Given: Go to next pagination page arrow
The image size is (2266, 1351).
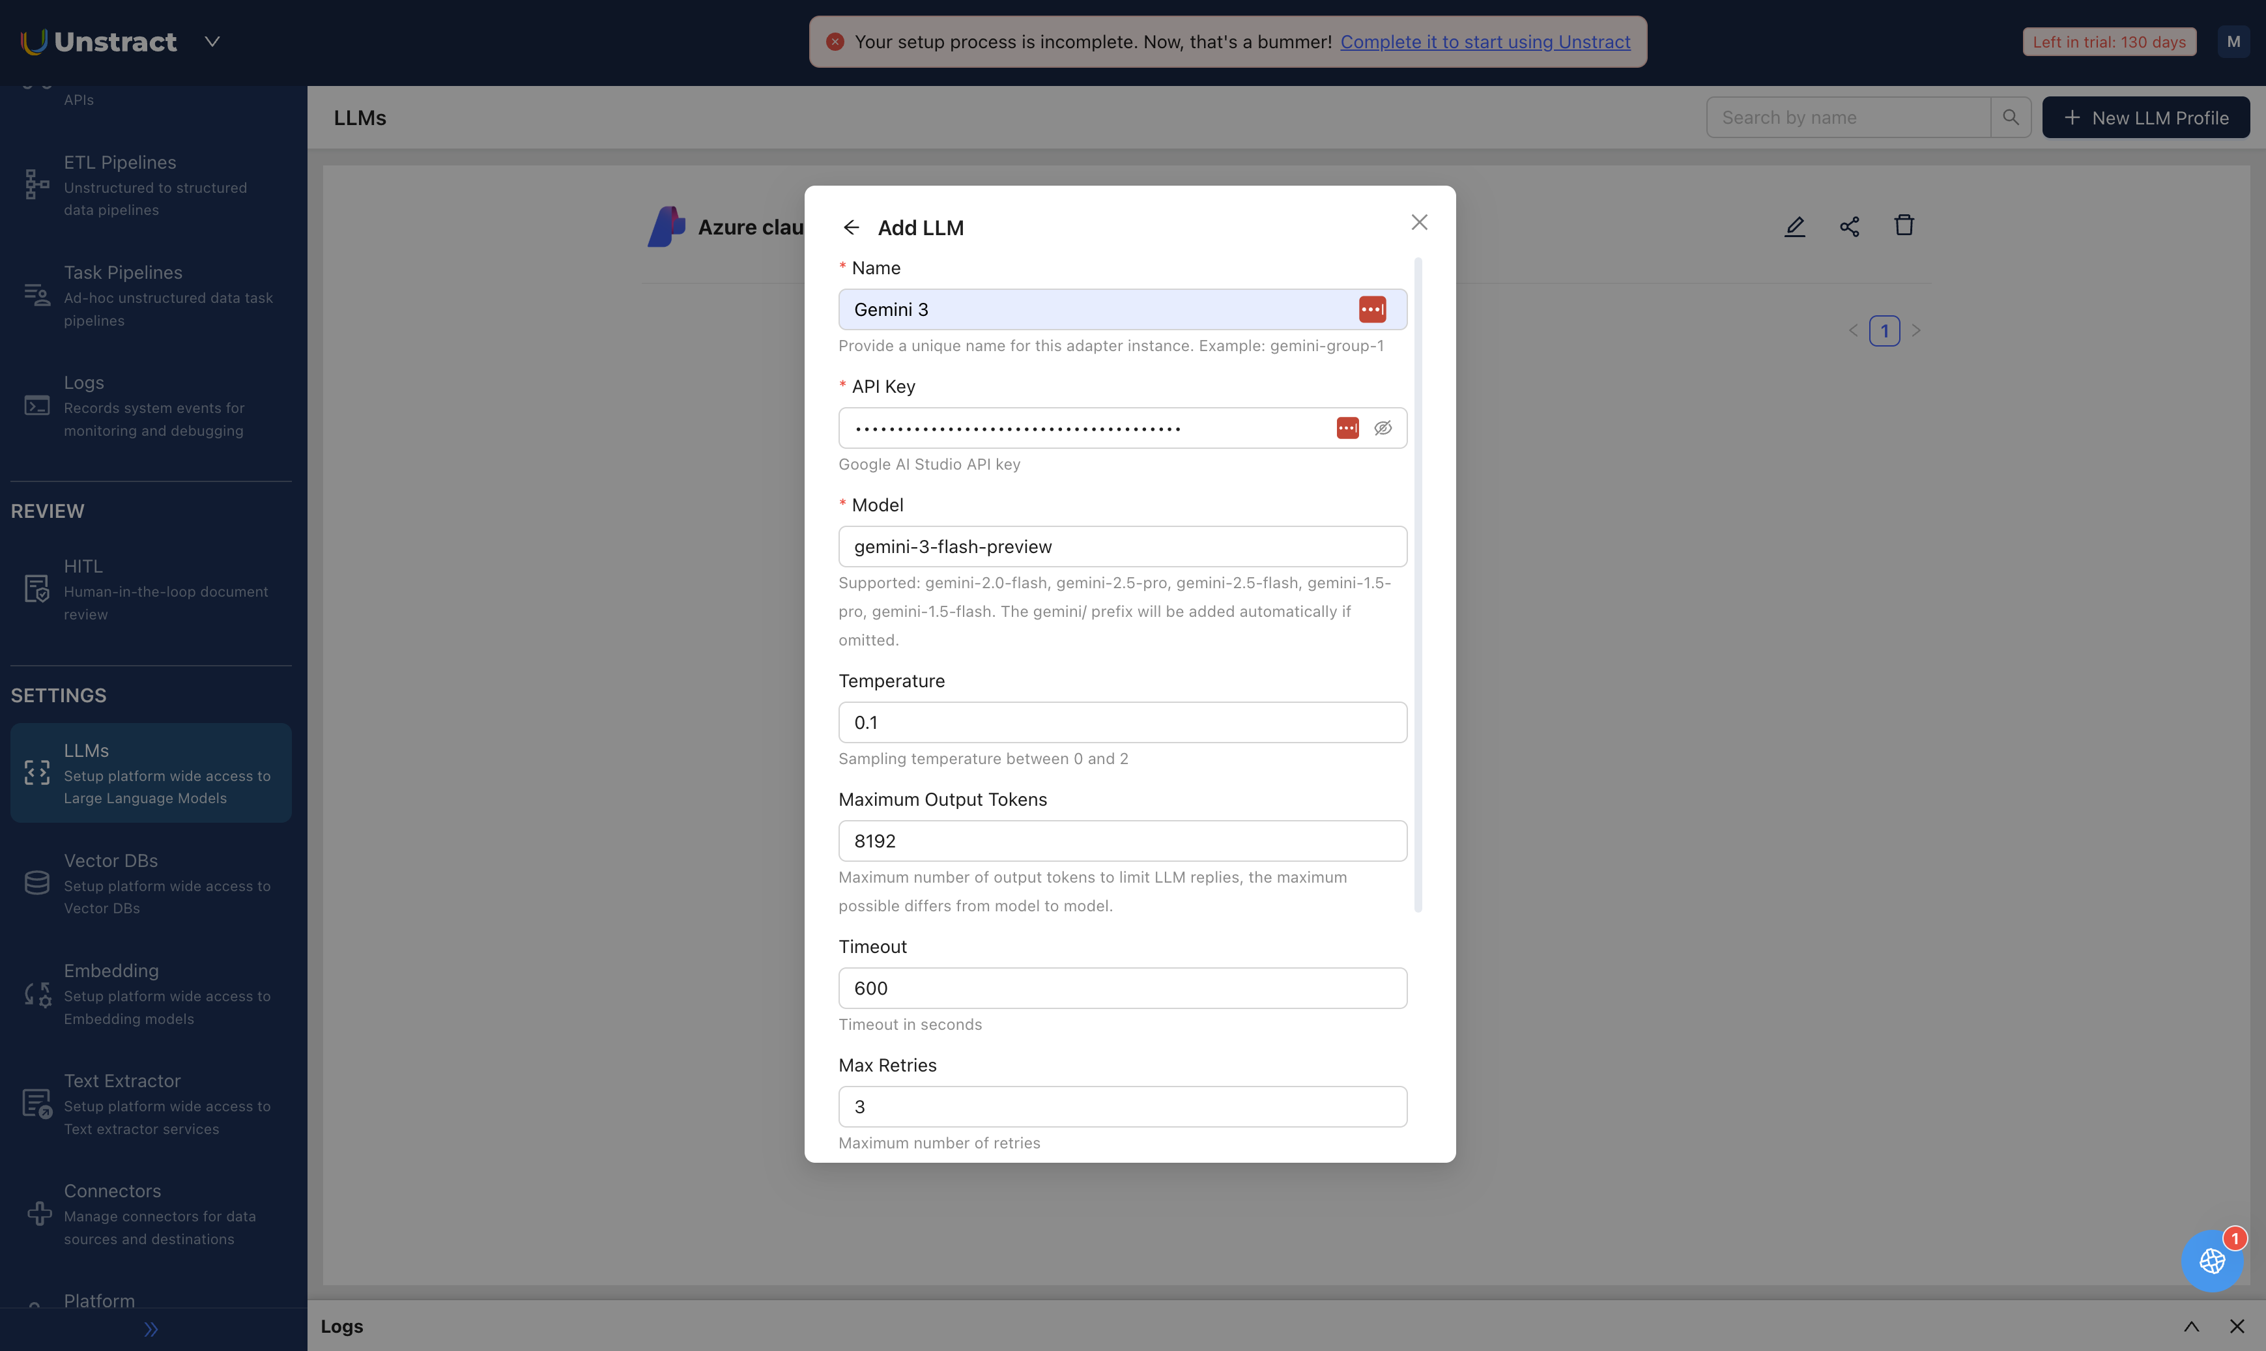Looking at the screenshot, I should coord(1915,330).
